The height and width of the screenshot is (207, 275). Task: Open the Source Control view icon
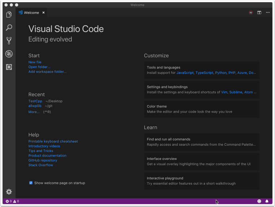9,41
